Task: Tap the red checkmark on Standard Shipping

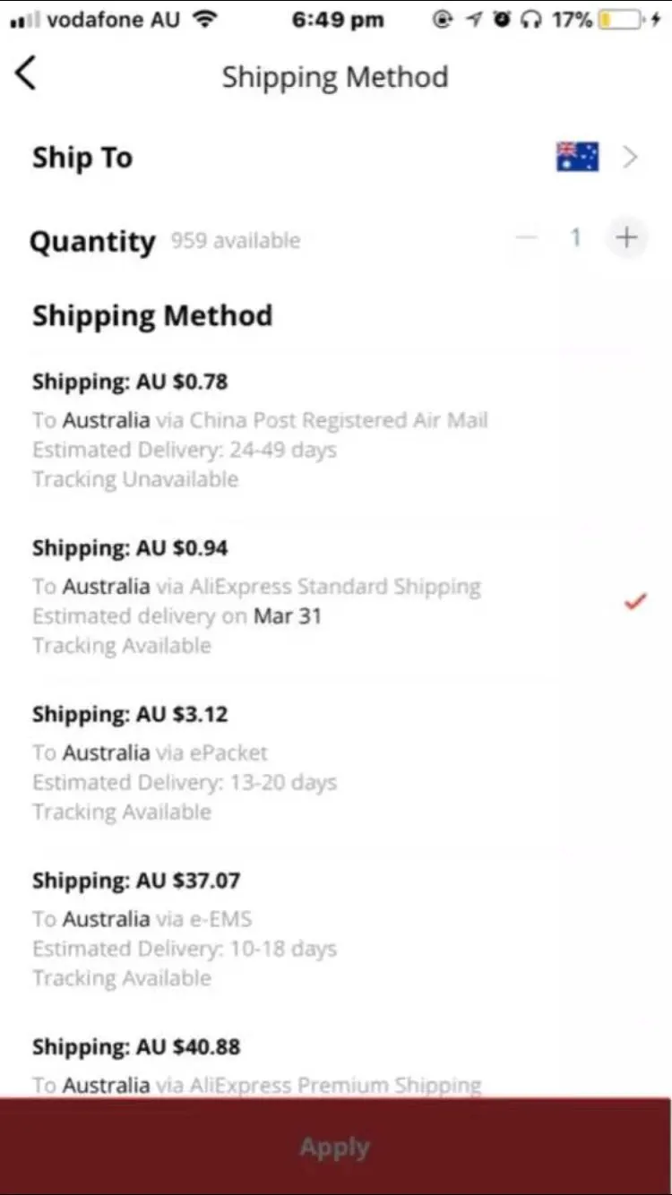Action: point(635,602)
